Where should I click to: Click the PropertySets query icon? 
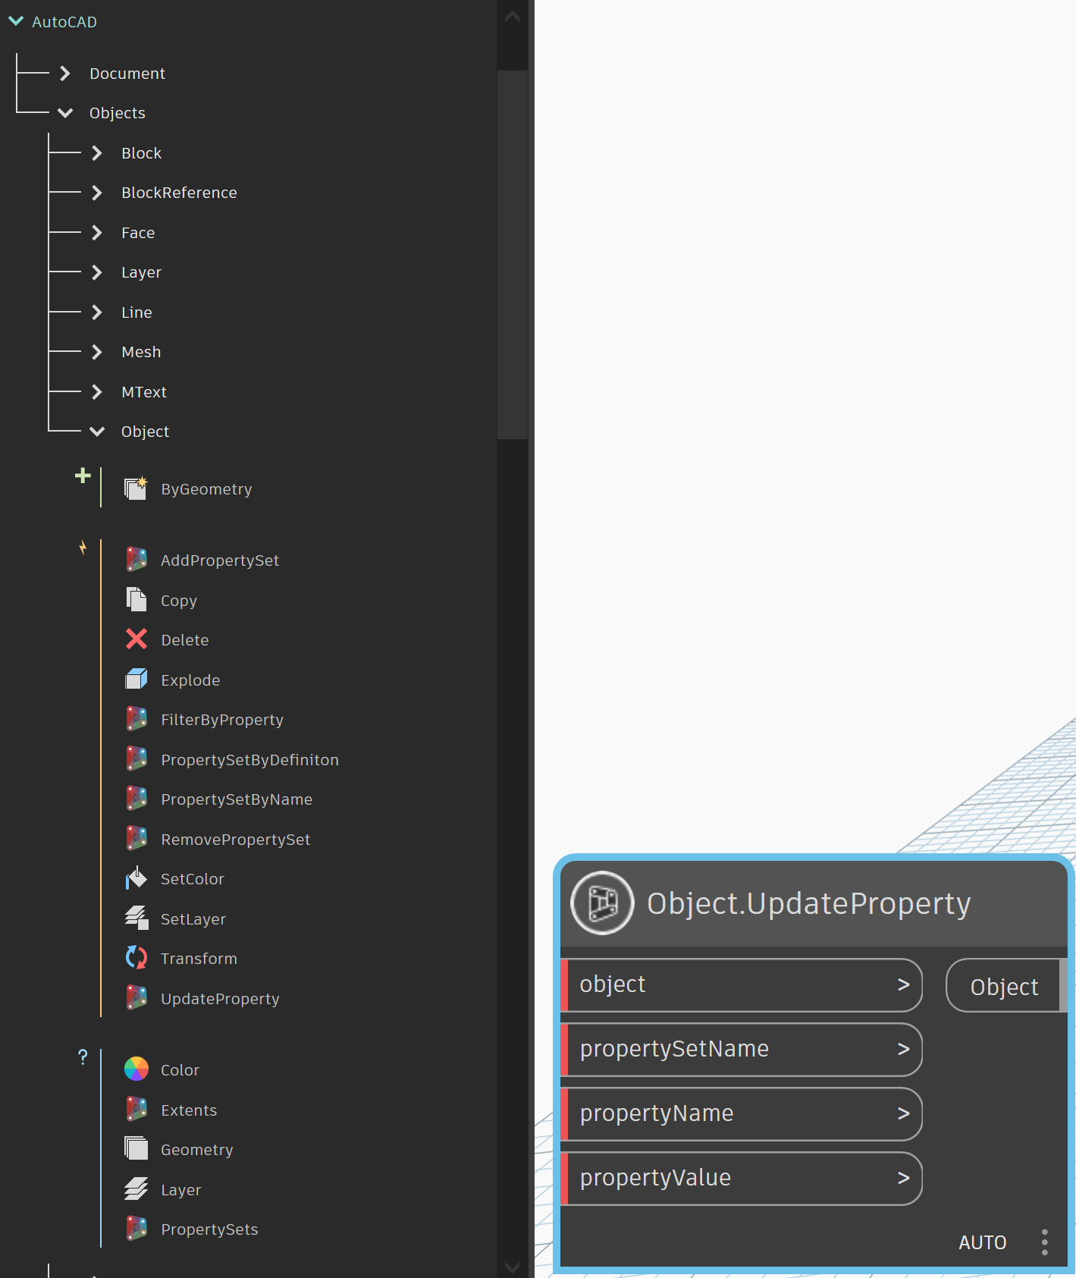[136, 1229]
